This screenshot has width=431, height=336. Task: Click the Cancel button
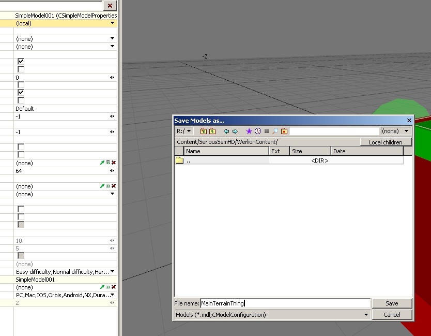(392, 315)
